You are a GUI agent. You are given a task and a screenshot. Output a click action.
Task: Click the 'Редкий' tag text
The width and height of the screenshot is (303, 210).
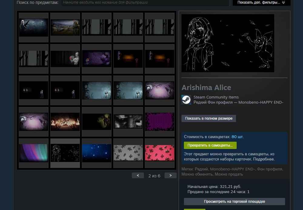[x=201, y=169]
